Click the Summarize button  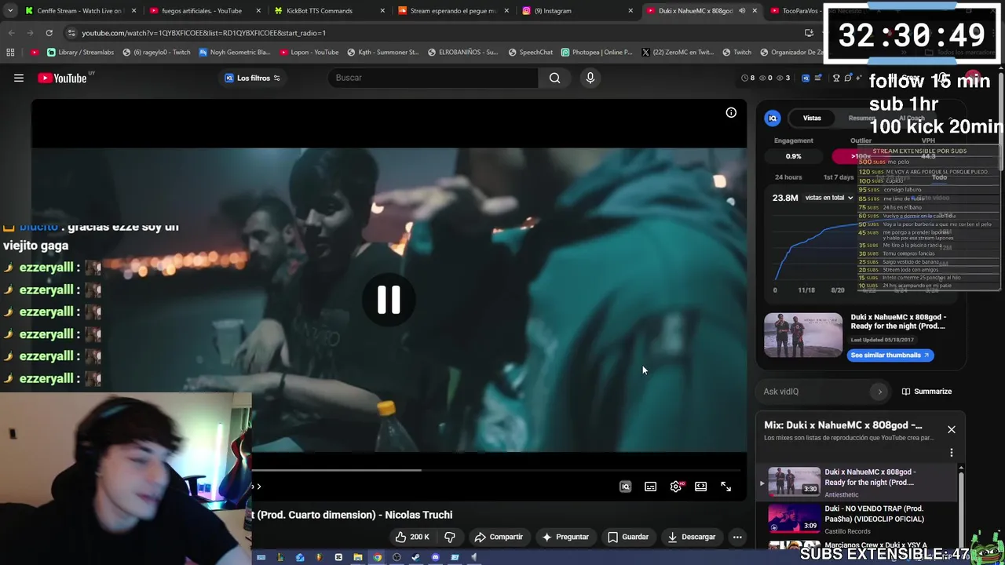pos(926,392)
